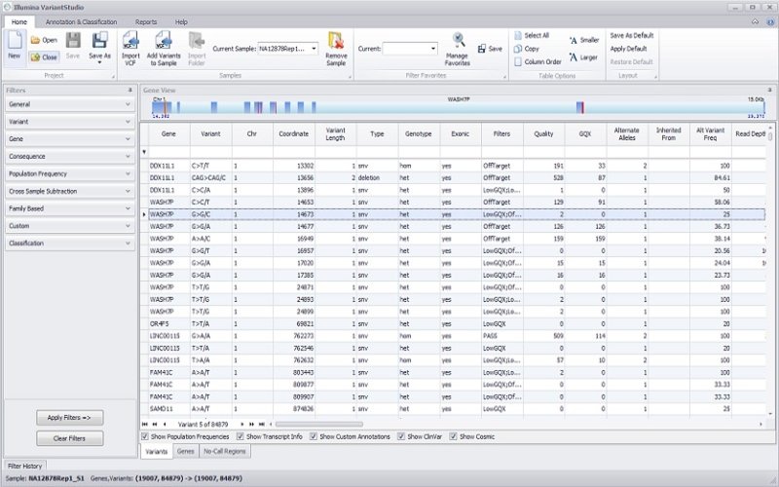Expand the Consequence filter section
Screen dimensions: 779x487
69,156
